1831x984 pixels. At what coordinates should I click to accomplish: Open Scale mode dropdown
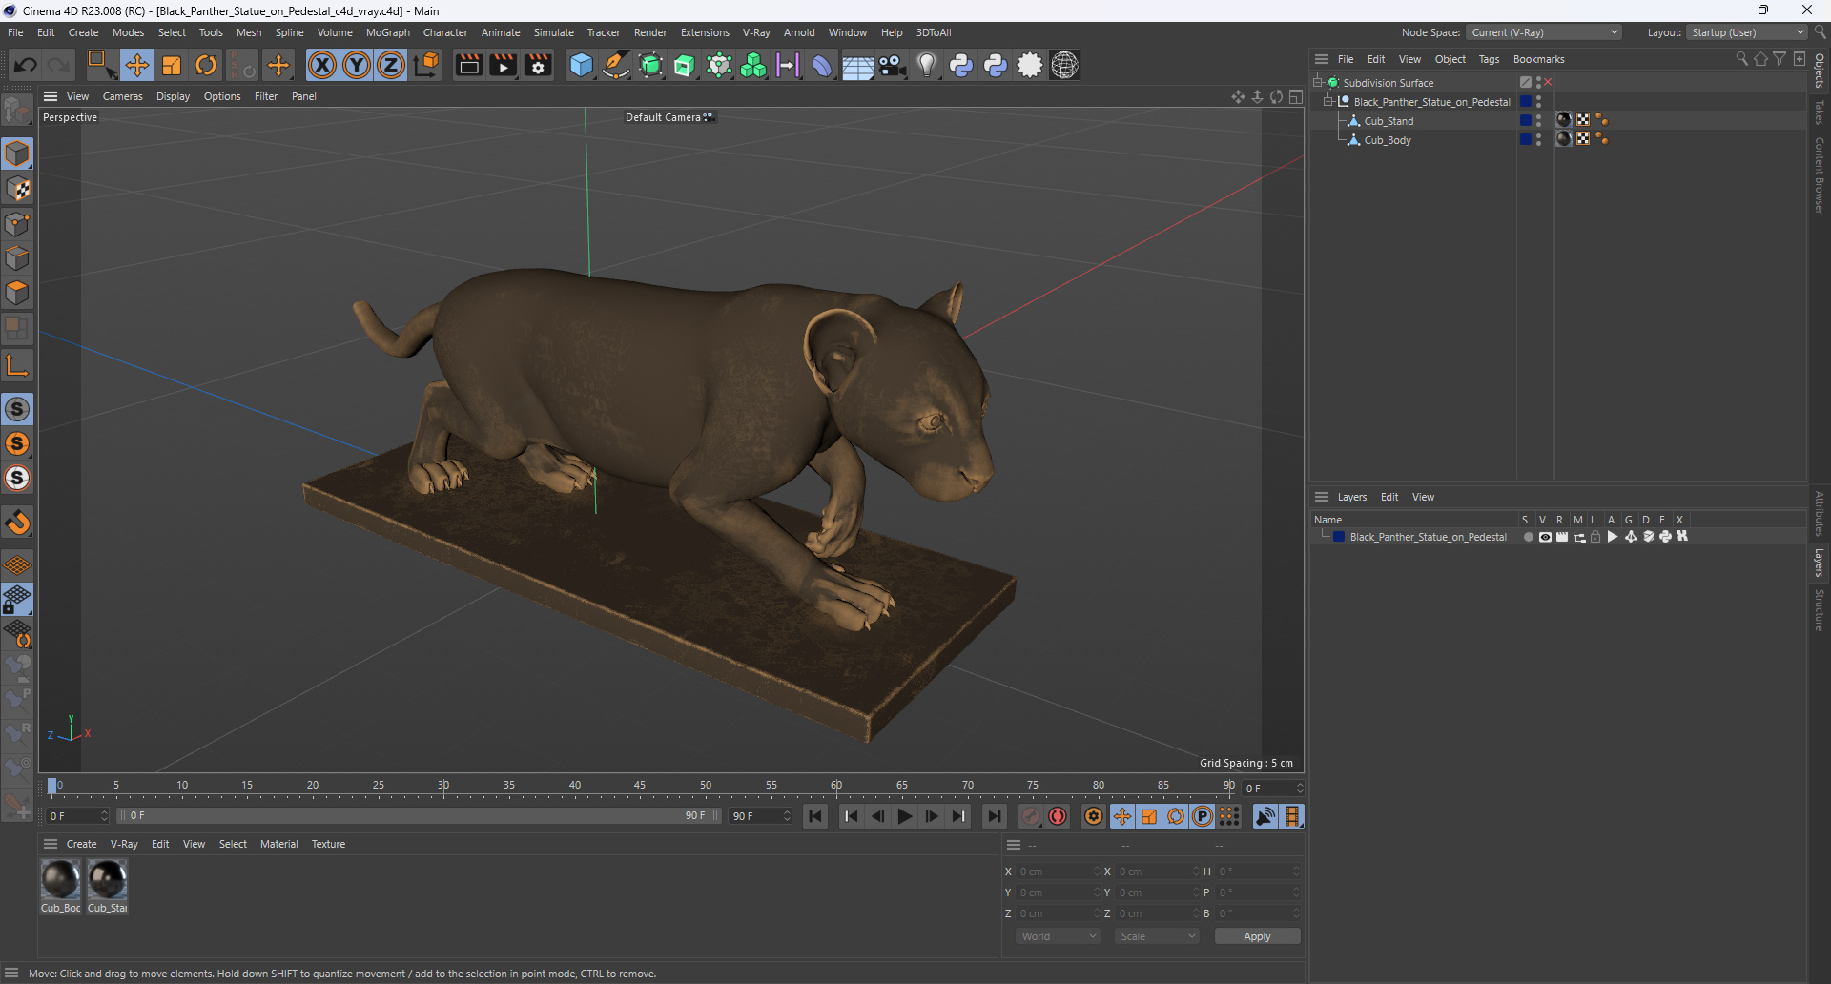tap(1157, 936)
